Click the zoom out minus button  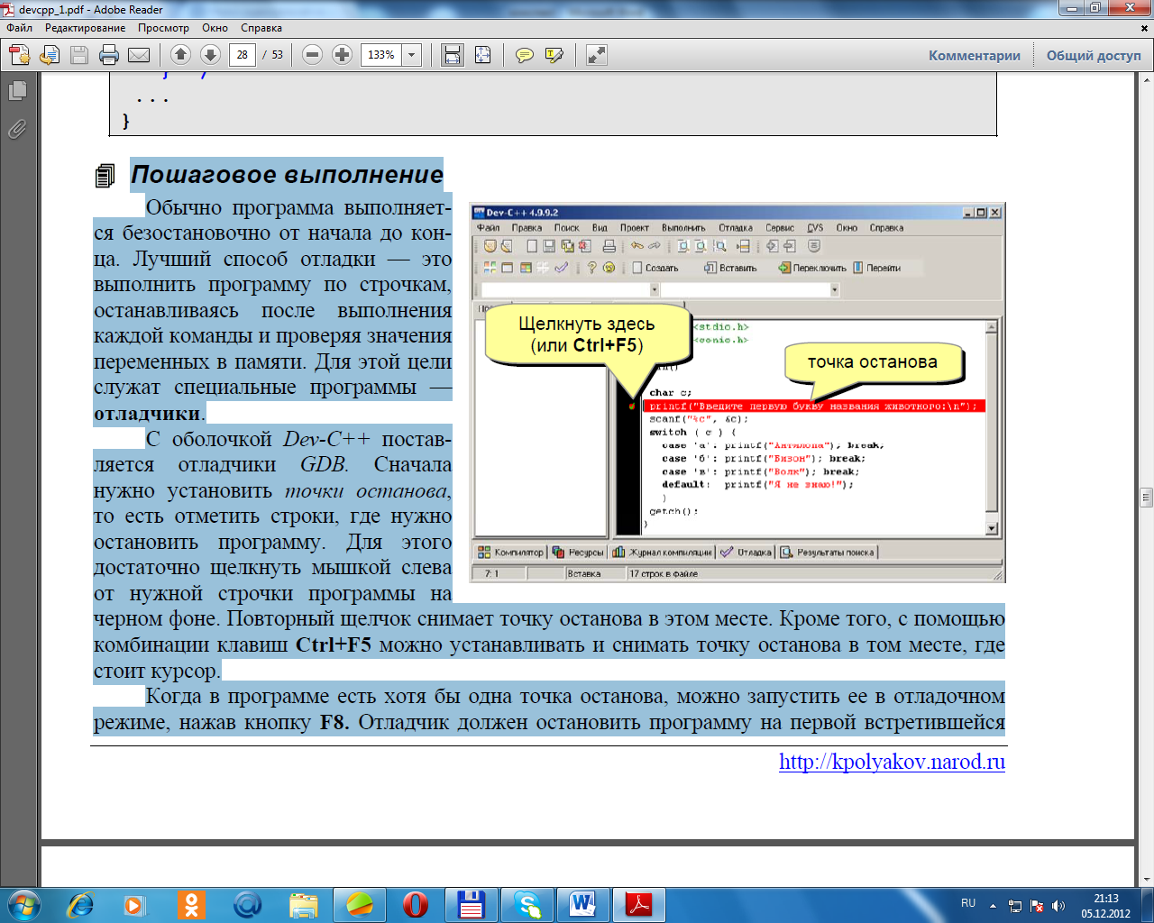click(x=312, y=55)
